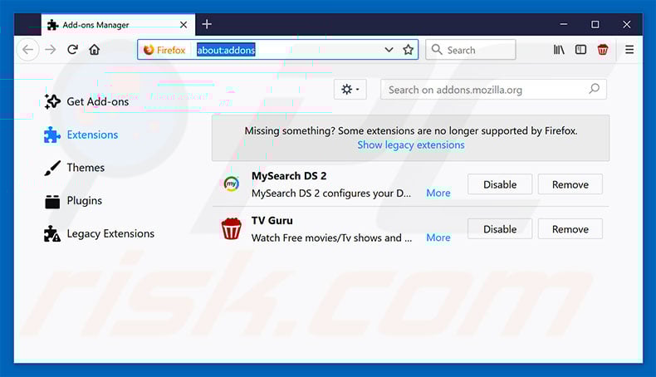Click the Firefox identity icon in URL bar

[149, 50]
